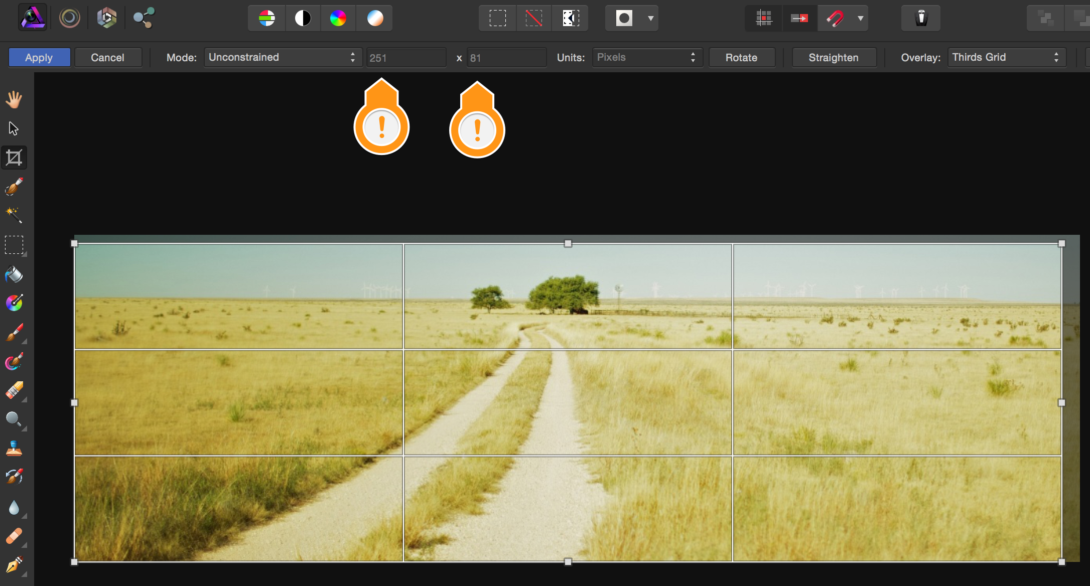Click the top-center crop edge handle

[x=568, y=244]
